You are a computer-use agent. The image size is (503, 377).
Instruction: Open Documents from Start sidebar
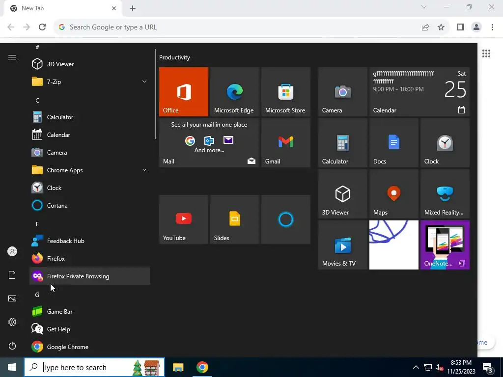click(x=12, y=275)
